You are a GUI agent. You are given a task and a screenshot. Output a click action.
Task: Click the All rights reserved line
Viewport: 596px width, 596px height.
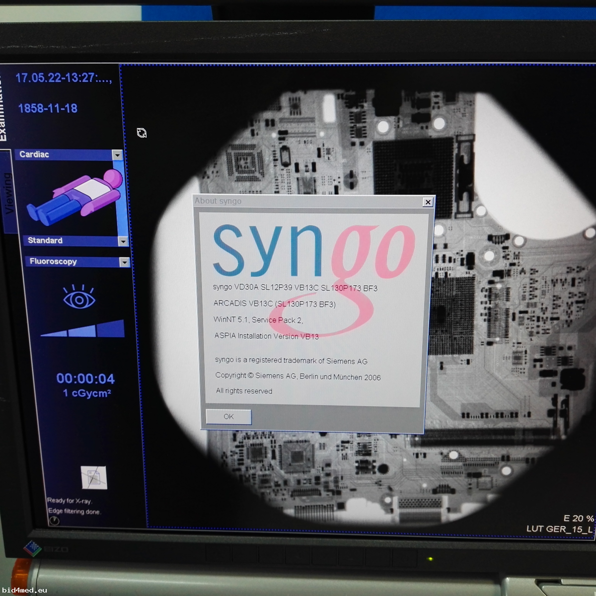click(x=244, y=391)
